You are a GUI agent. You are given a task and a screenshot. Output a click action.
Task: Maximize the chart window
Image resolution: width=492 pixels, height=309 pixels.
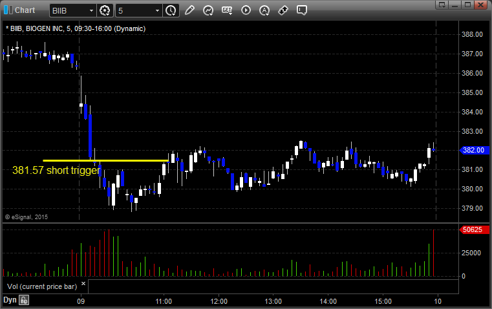pos(467,5)
